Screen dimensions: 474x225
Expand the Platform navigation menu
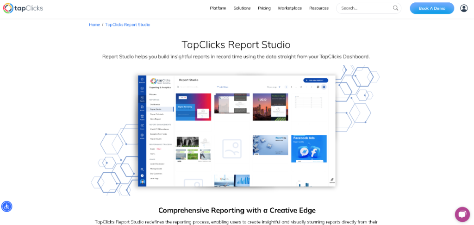[x=218, y=8]
